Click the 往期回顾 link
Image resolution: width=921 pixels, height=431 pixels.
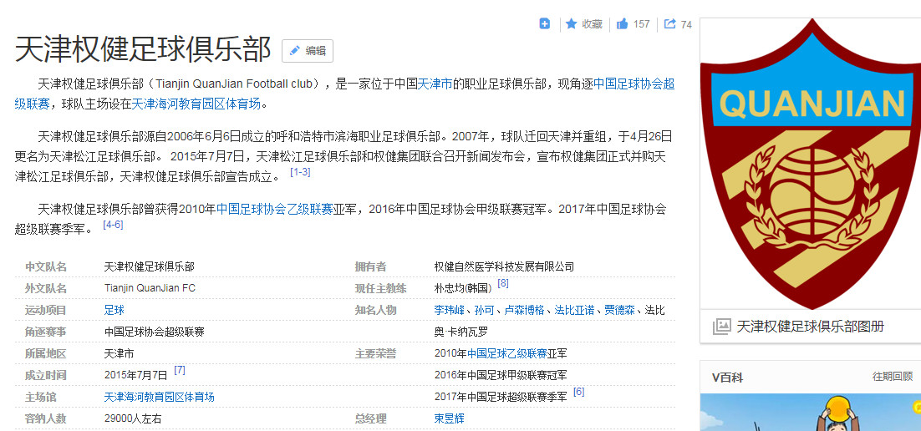point(893,377)
